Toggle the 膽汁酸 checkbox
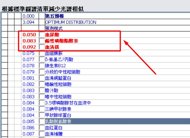This screenshot has width=190, height=138. pyautogui.click(x=42, y=90)
